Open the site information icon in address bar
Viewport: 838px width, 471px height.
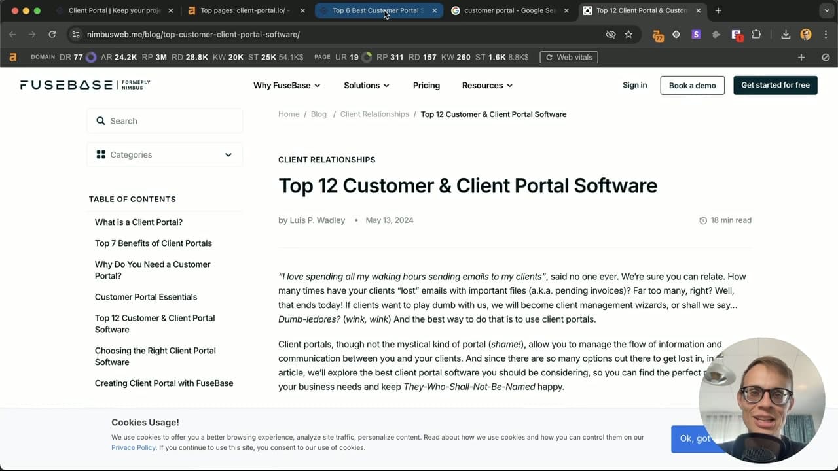[x=75, y=34]
